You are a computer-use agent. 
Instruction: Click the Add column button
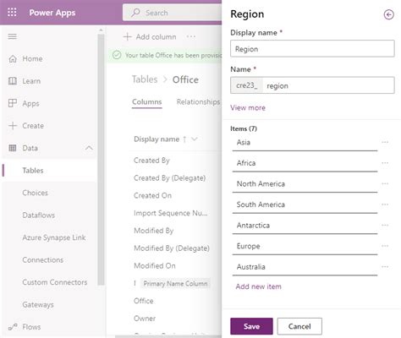150,36
